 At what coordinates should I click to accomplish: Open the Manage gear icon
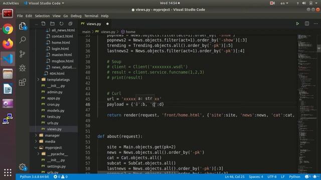23,167
